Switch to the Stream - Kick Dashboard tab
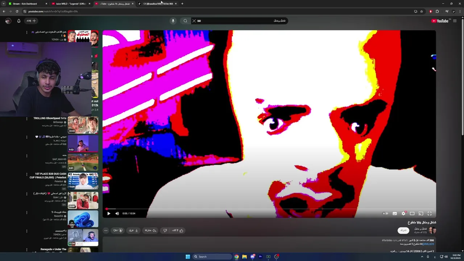Viewport: 464px width, 261px height. coord(28,4)
